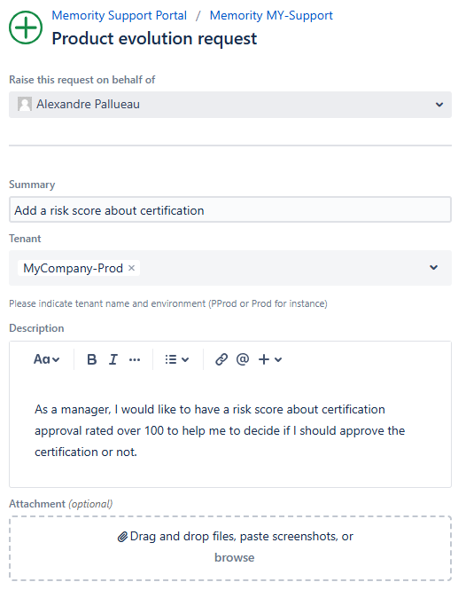458x590 pixels.
Task: Open the Memority Support Portal breadcrumb link
Action: [x=119, y=15]
